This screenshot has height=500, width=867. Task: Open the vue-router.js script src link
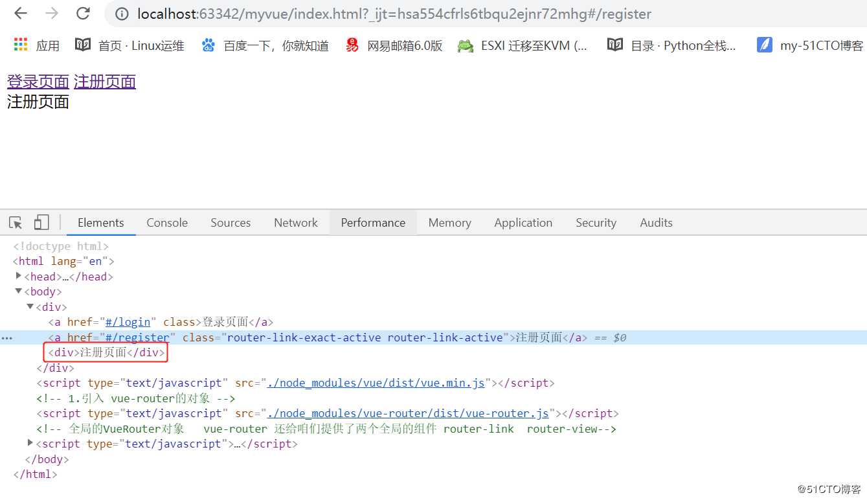(x=408, y=413)
